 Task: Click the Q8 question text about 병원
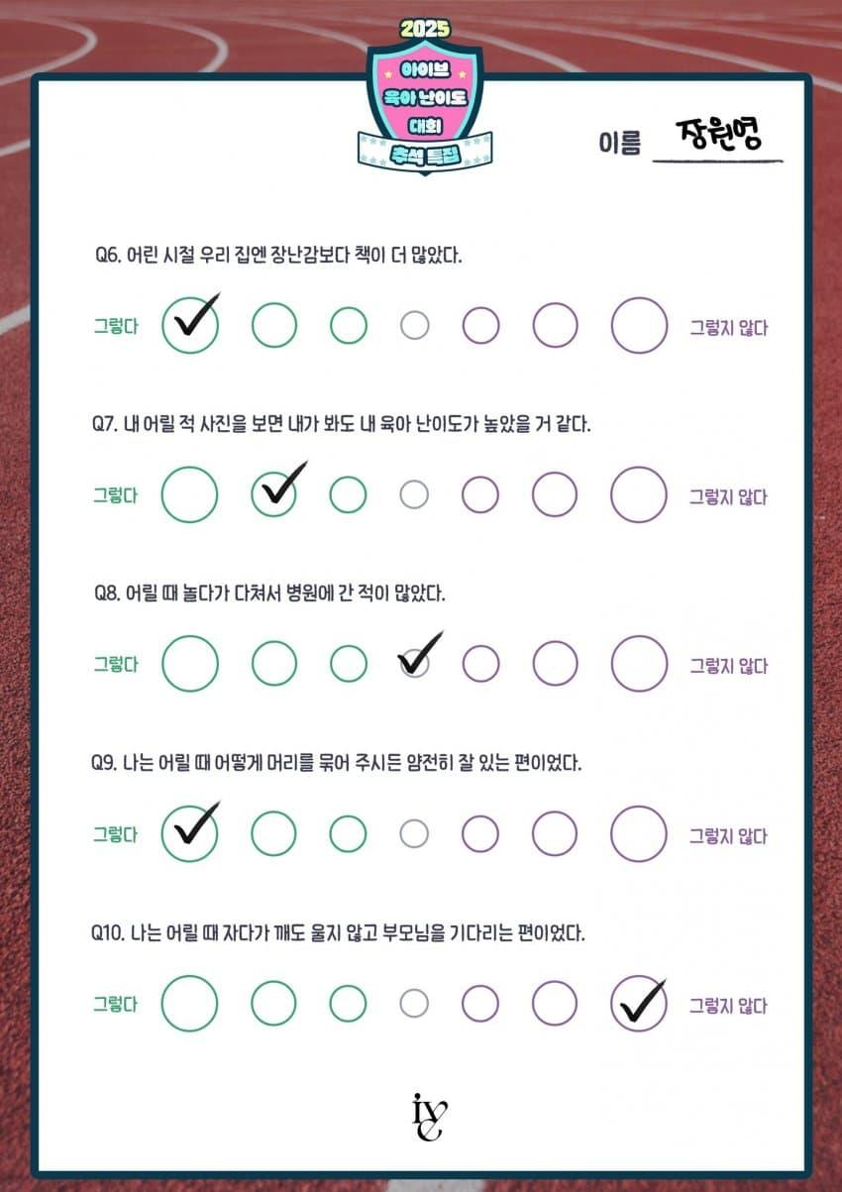269,594
